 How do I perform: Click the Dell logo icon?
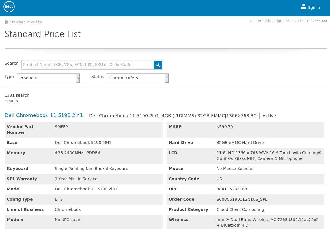point(9,7)
